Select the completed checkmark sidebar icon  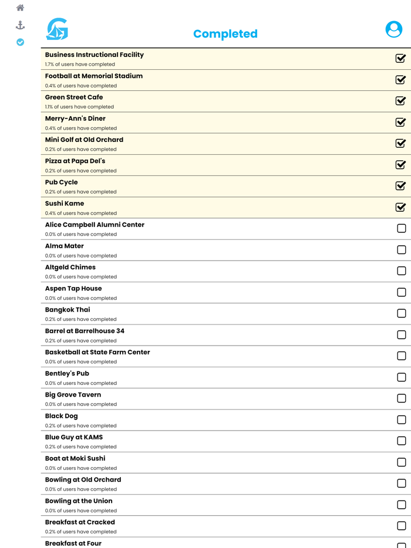point(20,42)
